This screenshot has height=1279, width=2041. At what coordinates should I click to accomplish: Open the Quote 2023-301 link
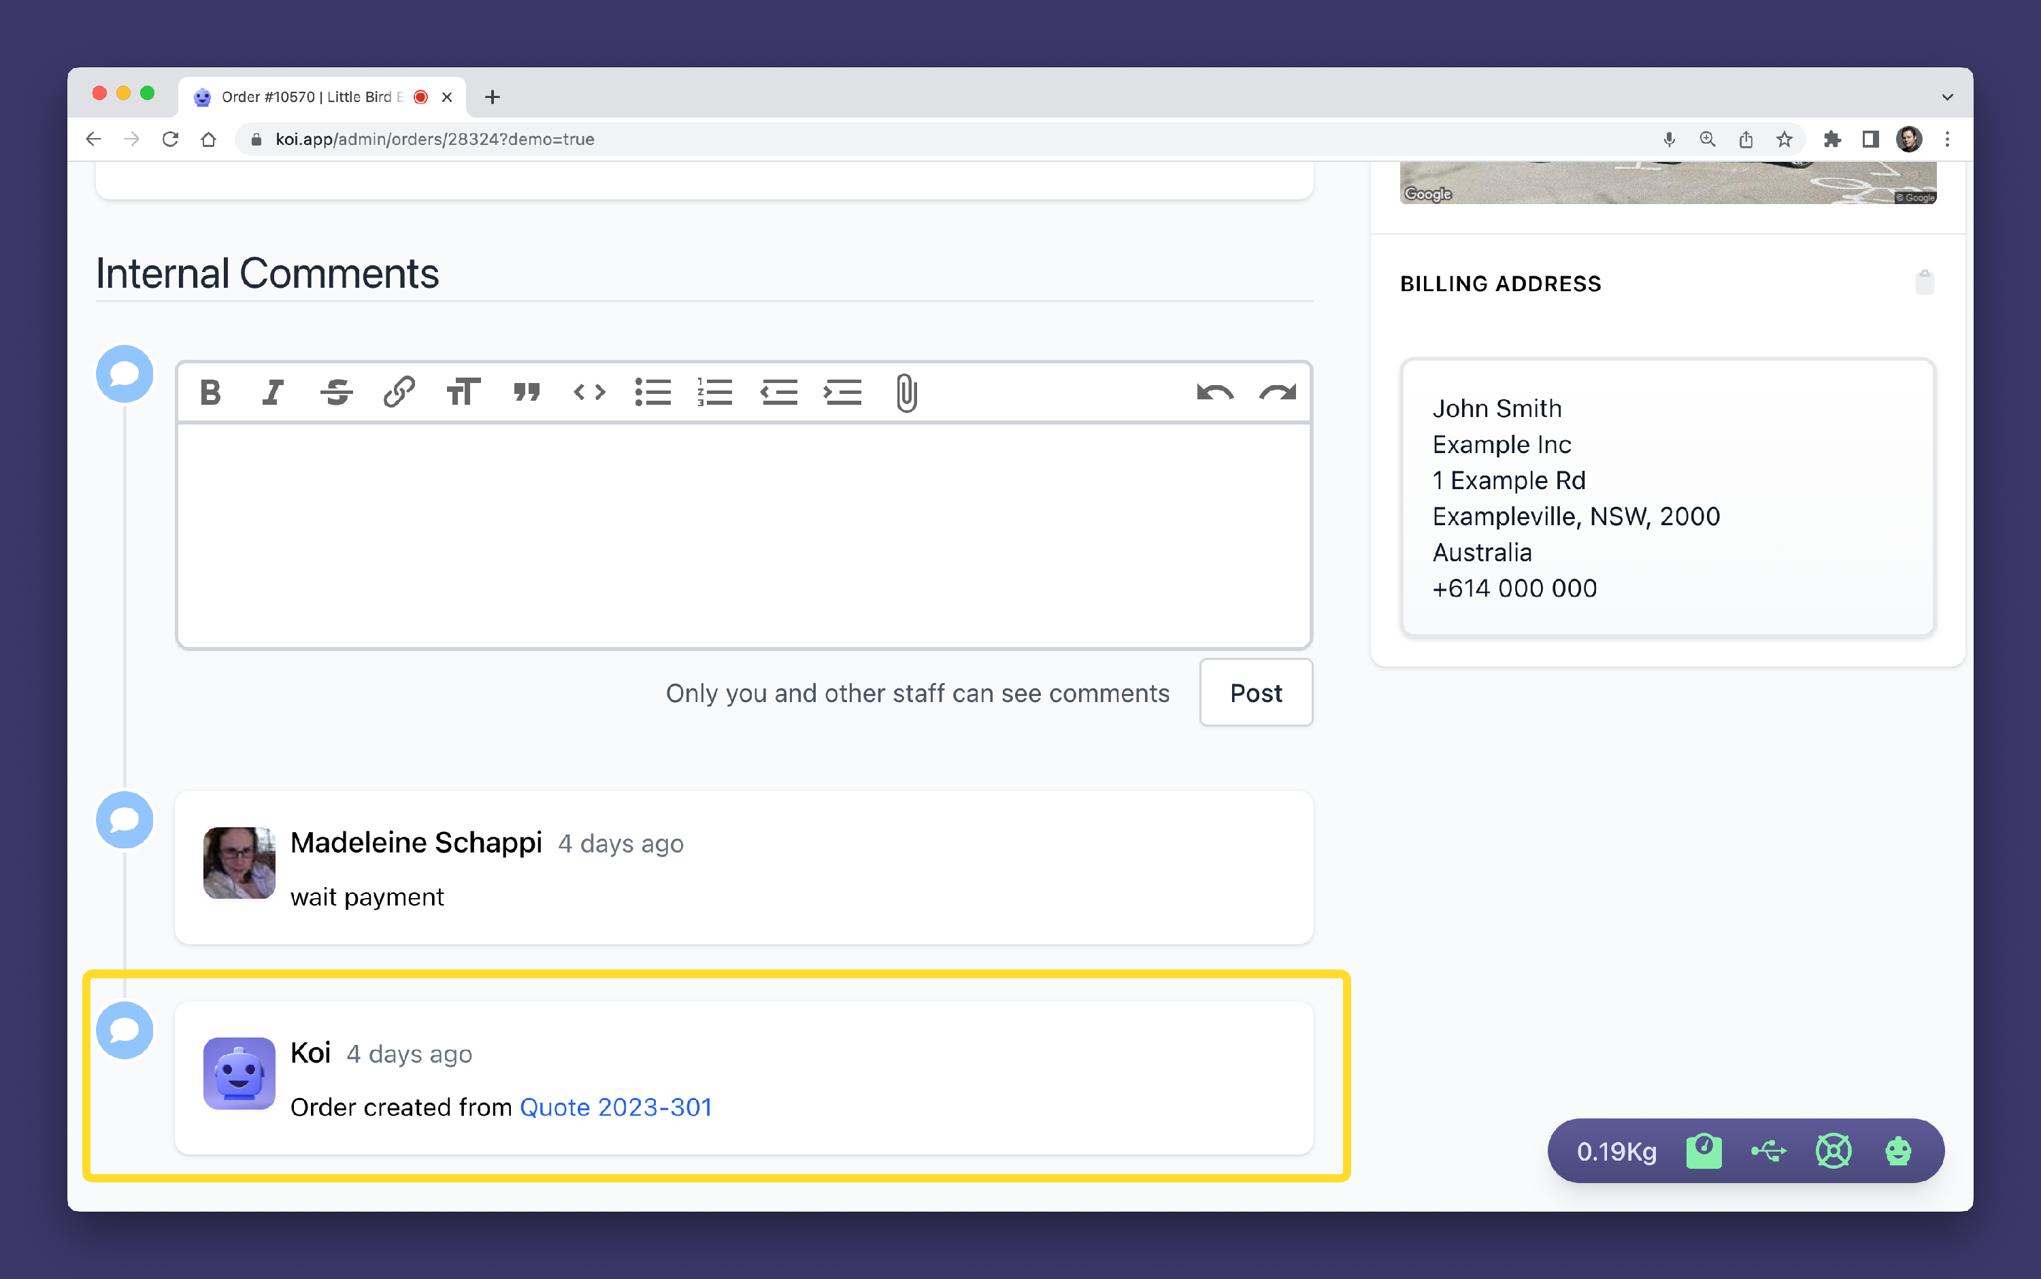tap(616, 1108)
